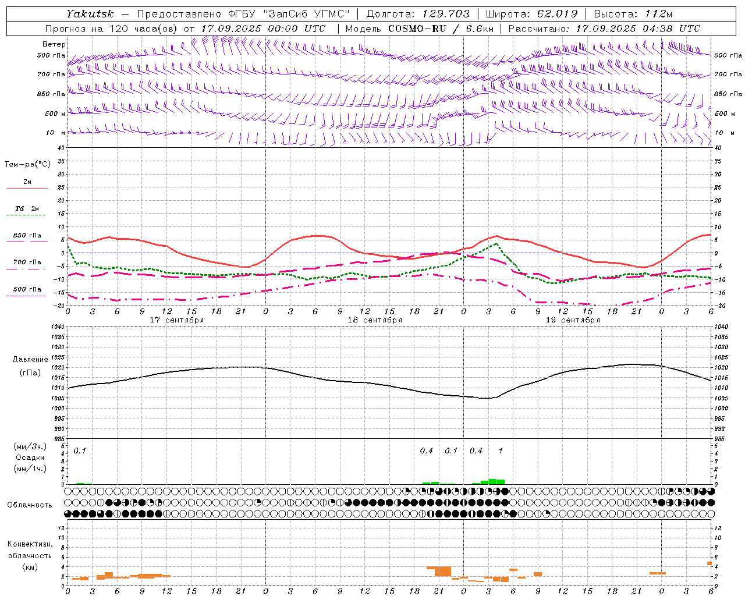The image size is (745, 596).
Task: Click the 18 сентября date label
Action: (x=375, y=320)
